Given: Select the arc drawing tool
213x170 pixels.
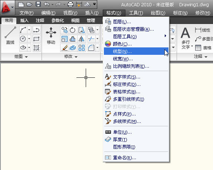Looking at the screenshot, I should pos(23,30).
